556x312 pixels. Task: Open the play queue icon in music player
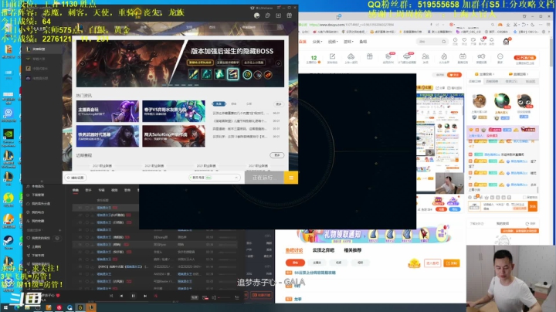[x=237, y=297]
